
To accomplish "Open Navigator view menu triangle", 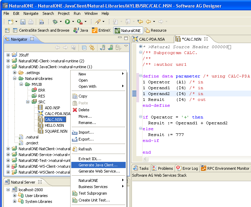I will [126, 46].
